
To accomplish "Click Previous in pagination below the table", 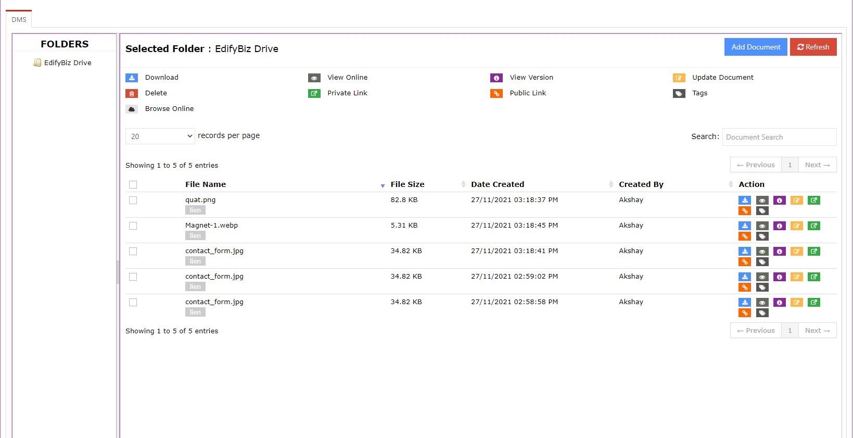I will (x=756, y=330).
